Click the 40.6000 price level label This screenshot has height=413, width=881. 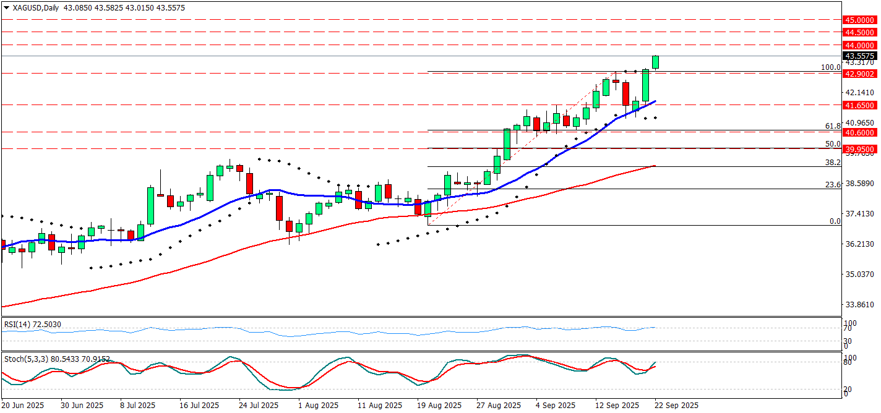pos(860,132)
